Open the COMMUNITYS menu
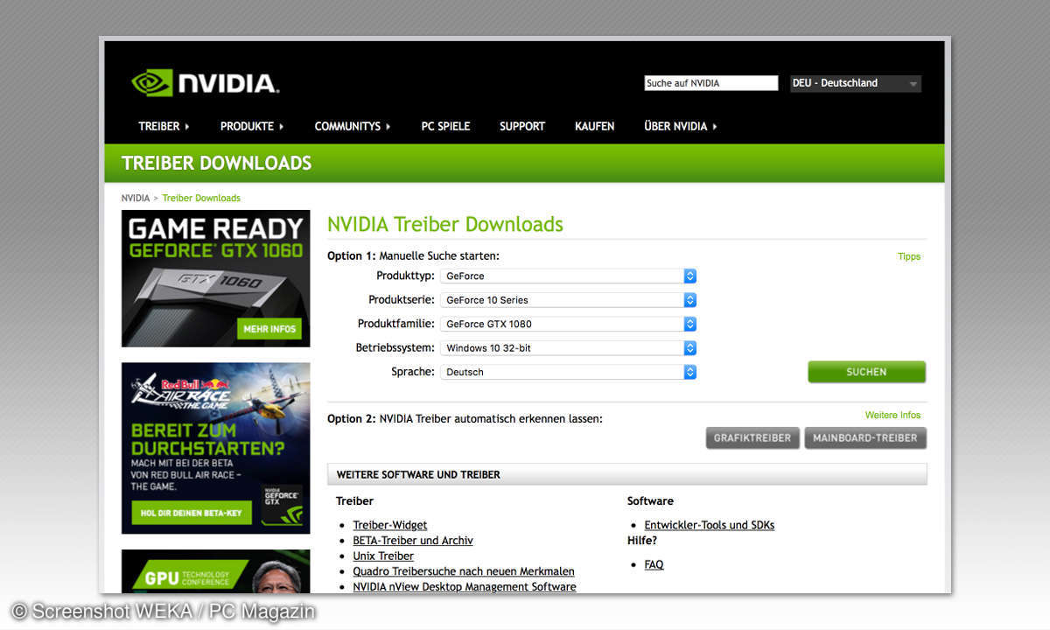Image resolution: width=1050 pixels, height=630 pixels. point(353,126)
